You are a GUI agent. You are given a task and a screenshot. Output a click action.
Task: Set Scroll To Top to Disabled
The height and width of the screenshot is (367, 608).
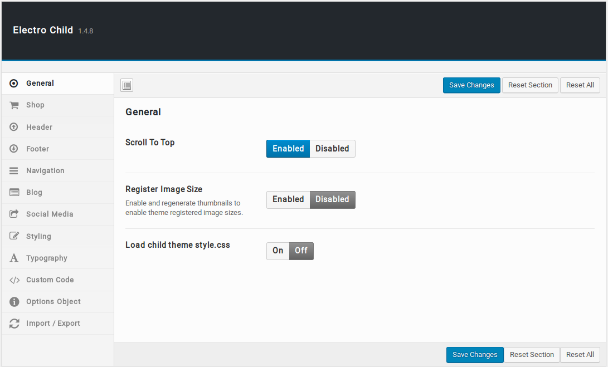tap(332, 149)
